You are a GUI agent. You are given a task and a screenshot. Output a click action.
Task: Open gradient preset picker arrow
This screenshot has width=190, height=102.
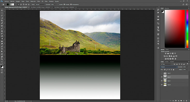pos(15,4)
